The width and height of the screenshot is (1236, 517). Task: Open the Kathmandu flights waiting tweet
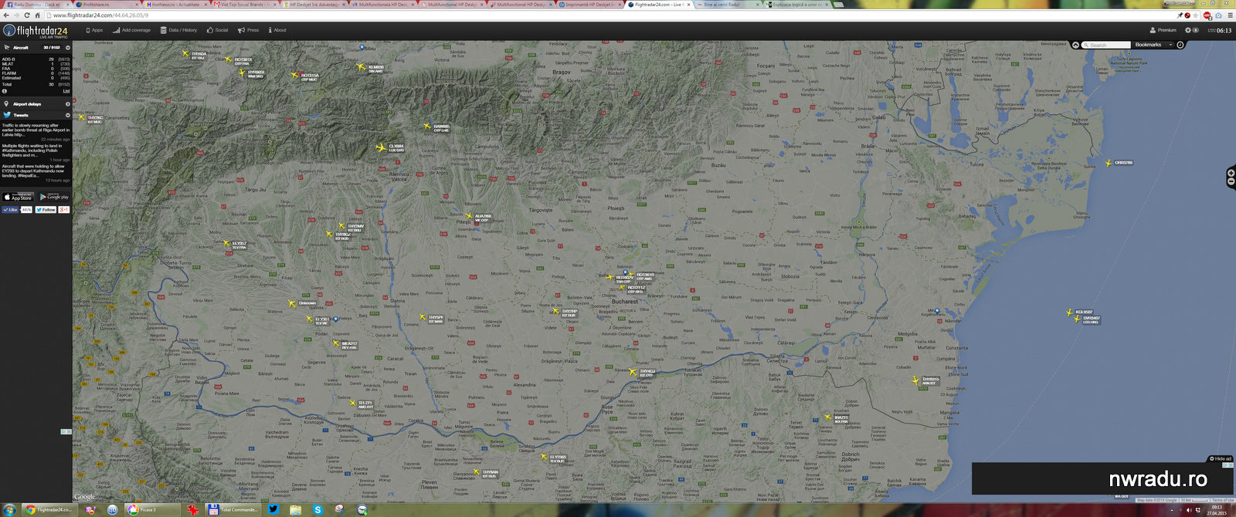click(x=32, y=150)
